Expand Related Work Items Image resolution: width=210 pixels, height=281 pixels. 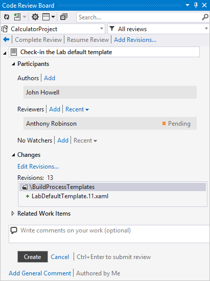[13, 214]
